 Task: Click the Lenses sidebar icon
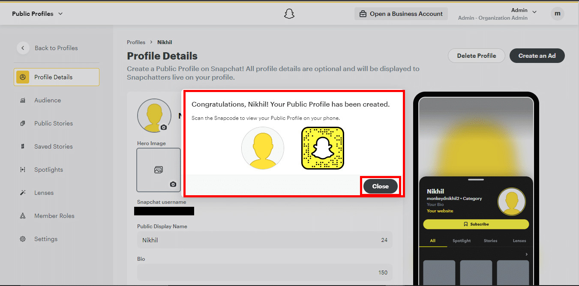point(22,193)
